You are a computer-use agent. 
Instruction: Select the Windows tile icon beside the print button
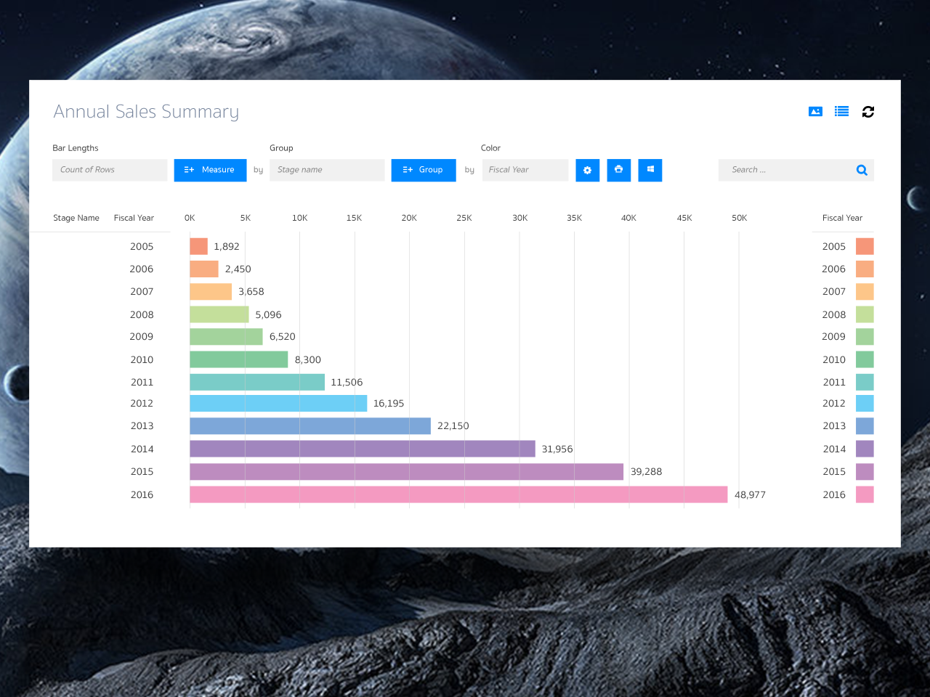(650, 170)
